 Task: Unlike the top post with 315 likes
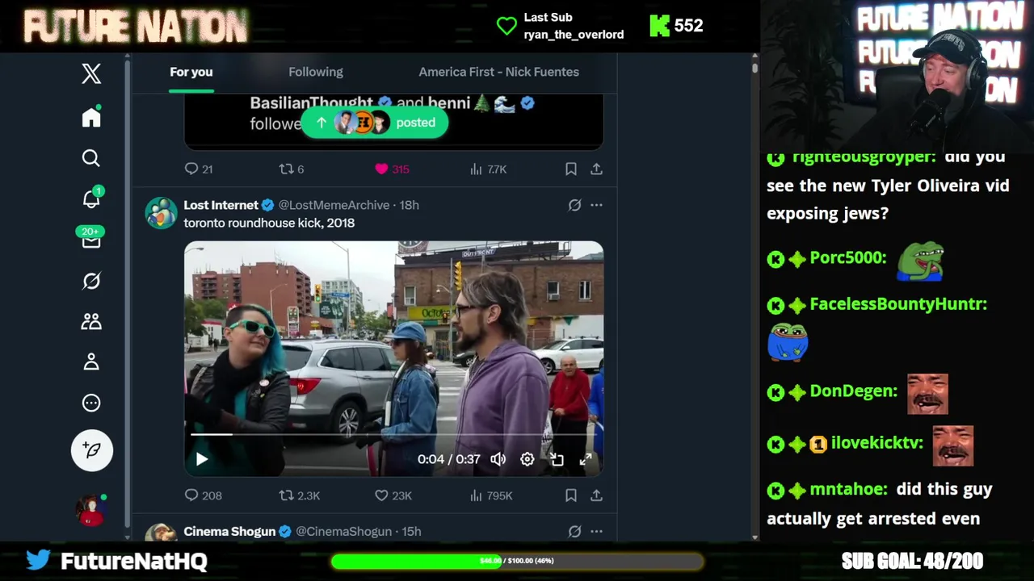tap(381, 169)
